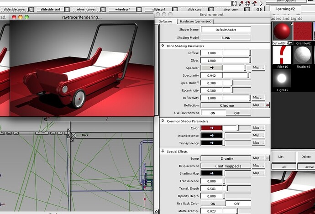The image size is (315, 214).
Task: Set Use Back Color to ON
Action: click(x=212, y=203)
